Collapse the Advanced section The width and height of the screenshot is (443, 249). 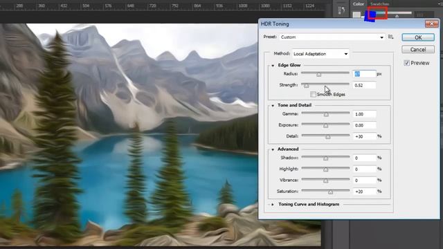click(273, 149)
